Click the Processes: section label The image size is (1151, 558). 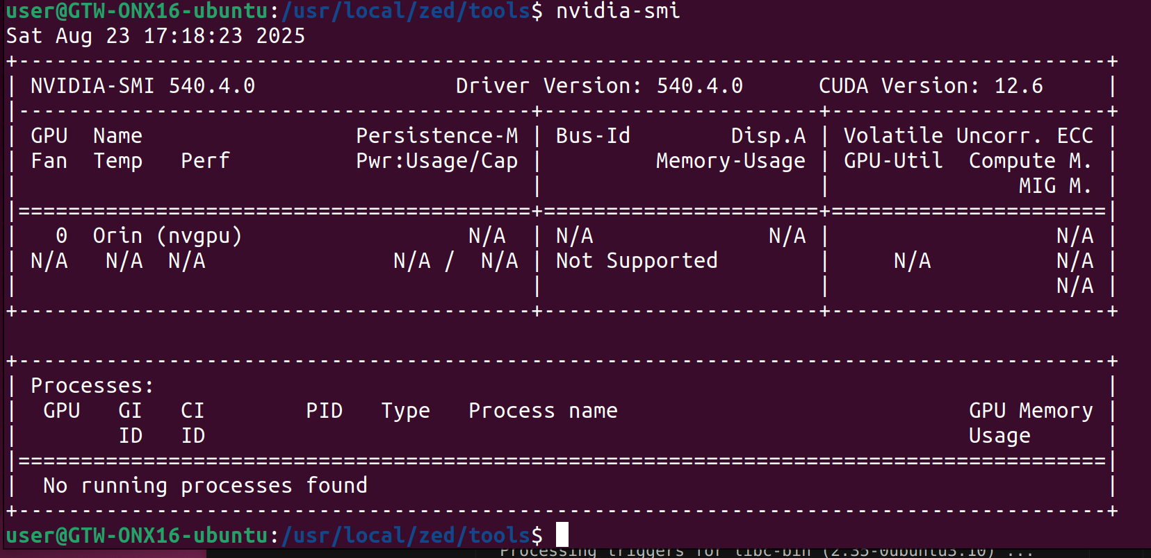(x=92, y=386)
